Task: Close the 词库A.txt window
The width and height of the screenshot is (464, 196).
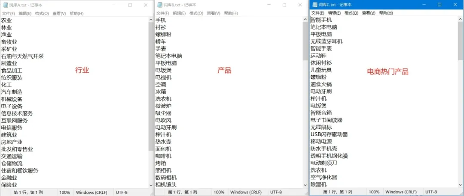Action: [146, 5]
